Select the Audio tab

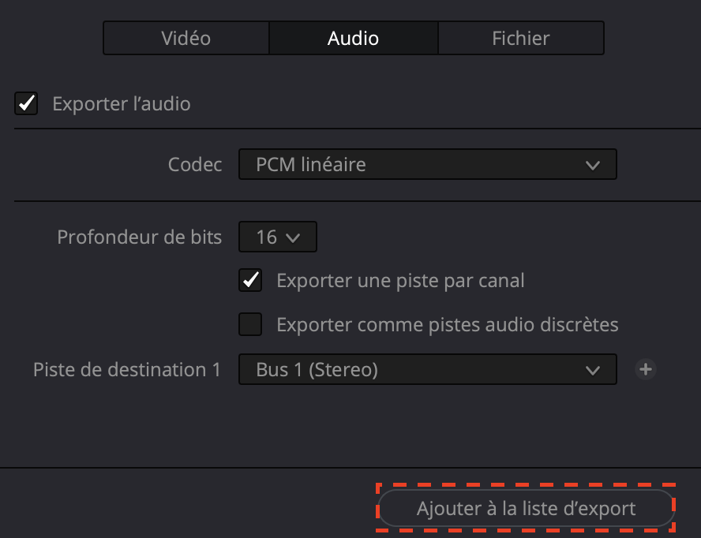pyautogui.click(x=353, y=38)
